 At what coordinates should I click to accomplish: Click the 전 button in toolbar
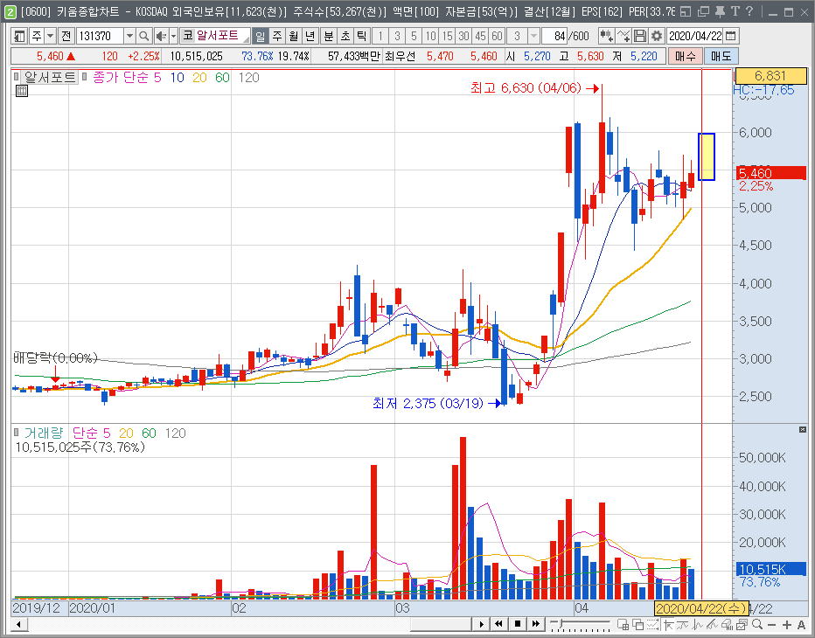[x=66, y=36]
